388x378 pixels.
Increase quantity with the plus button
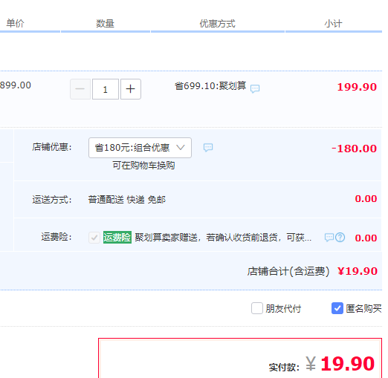tap(131, 89)
